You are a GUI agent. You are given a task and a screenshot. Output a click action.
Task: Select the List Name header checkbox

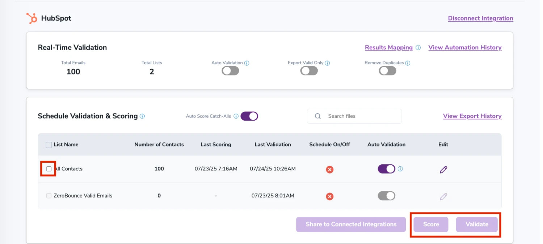49,144
